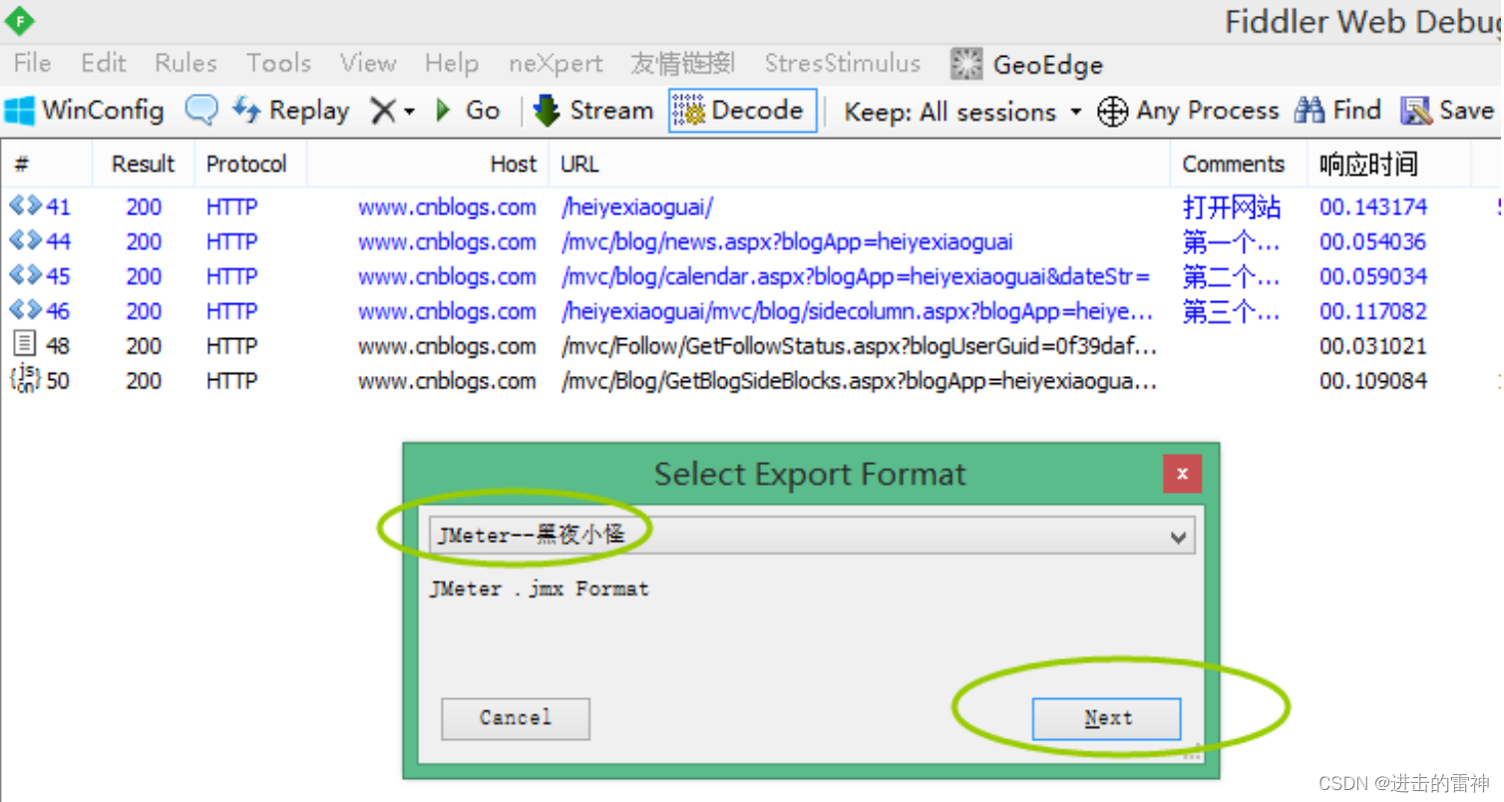Toggle Stream mode in the toolbar
The width and height of the screenshot is (1504, 802).
[593, 110]
